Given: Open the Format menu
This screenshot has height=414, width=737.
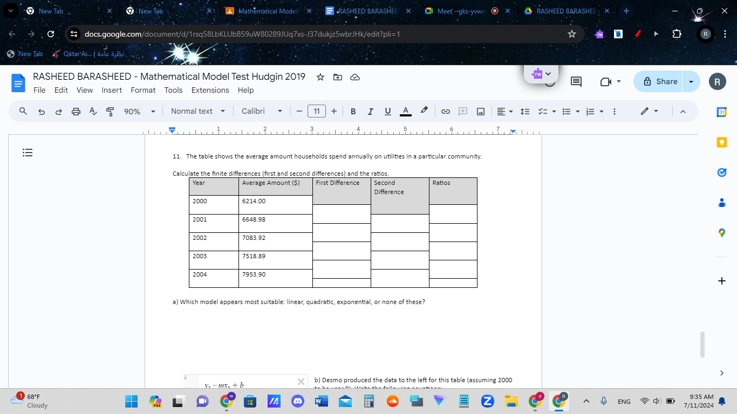Looking at the screenshot, I should (143, 90).
